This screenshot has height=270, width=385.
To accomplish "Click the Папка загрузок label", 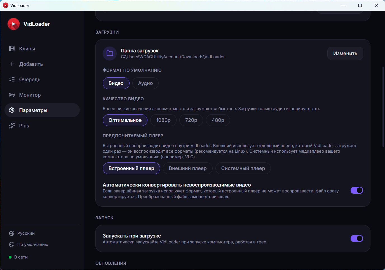I will pyautogui.click(x=140, y=51).
